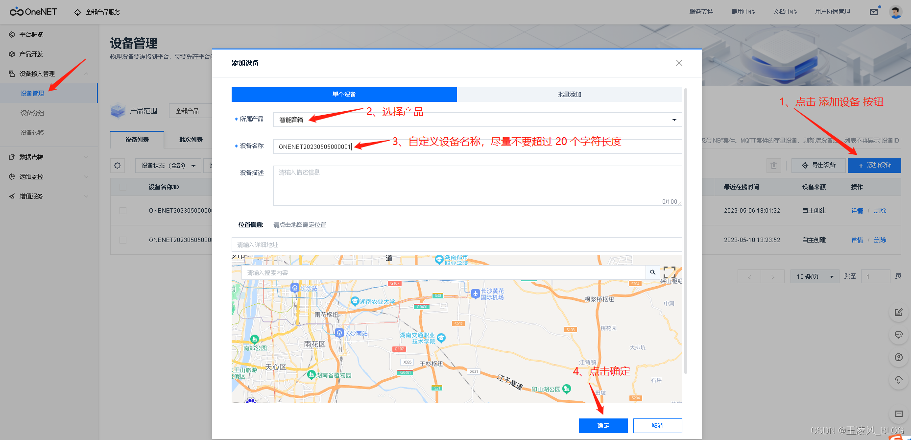Open 文档中心 in top bar
Viewport: 911px width, 440px height.
click(x=785, y=12)
